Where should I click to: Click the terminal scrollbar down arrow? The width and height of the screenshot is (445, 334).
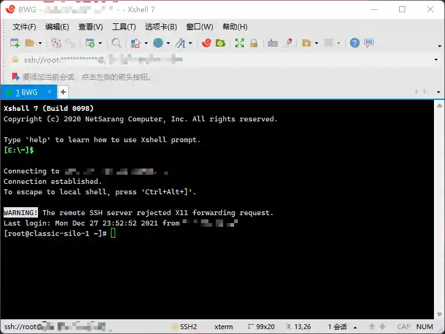[x=439, y=314]
